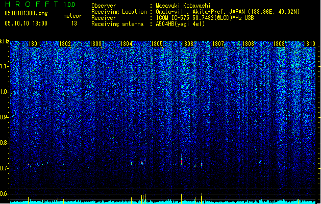
Task: Click the A504HB(yagi 4el) antenna text
Action: [x=180, y=24]
